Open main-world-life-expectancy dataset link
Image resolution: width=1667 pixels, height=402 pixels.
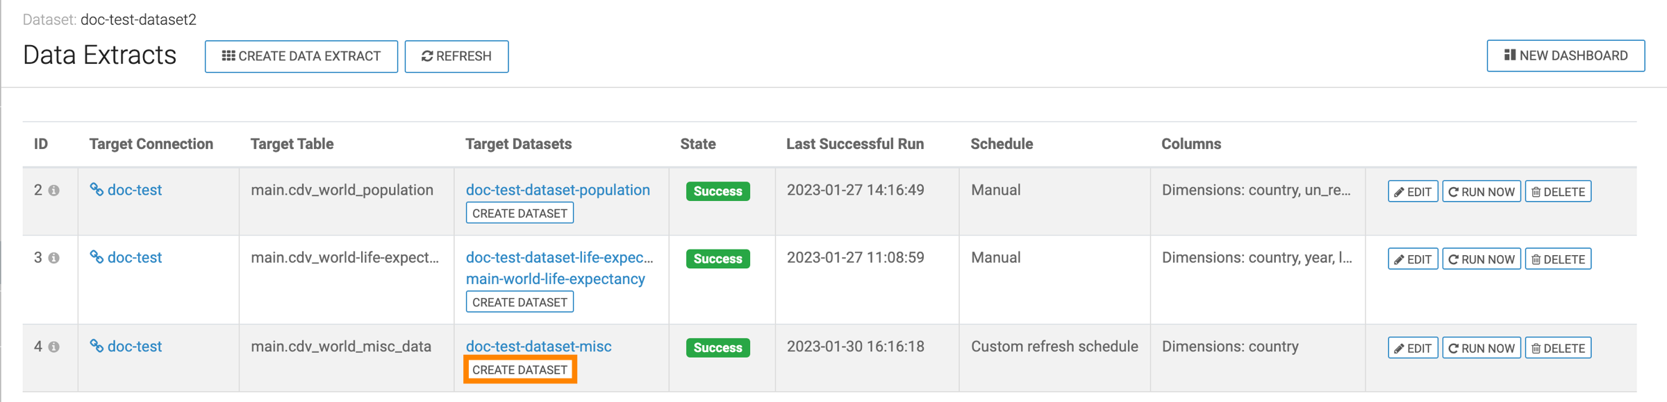tap(555, 279)
